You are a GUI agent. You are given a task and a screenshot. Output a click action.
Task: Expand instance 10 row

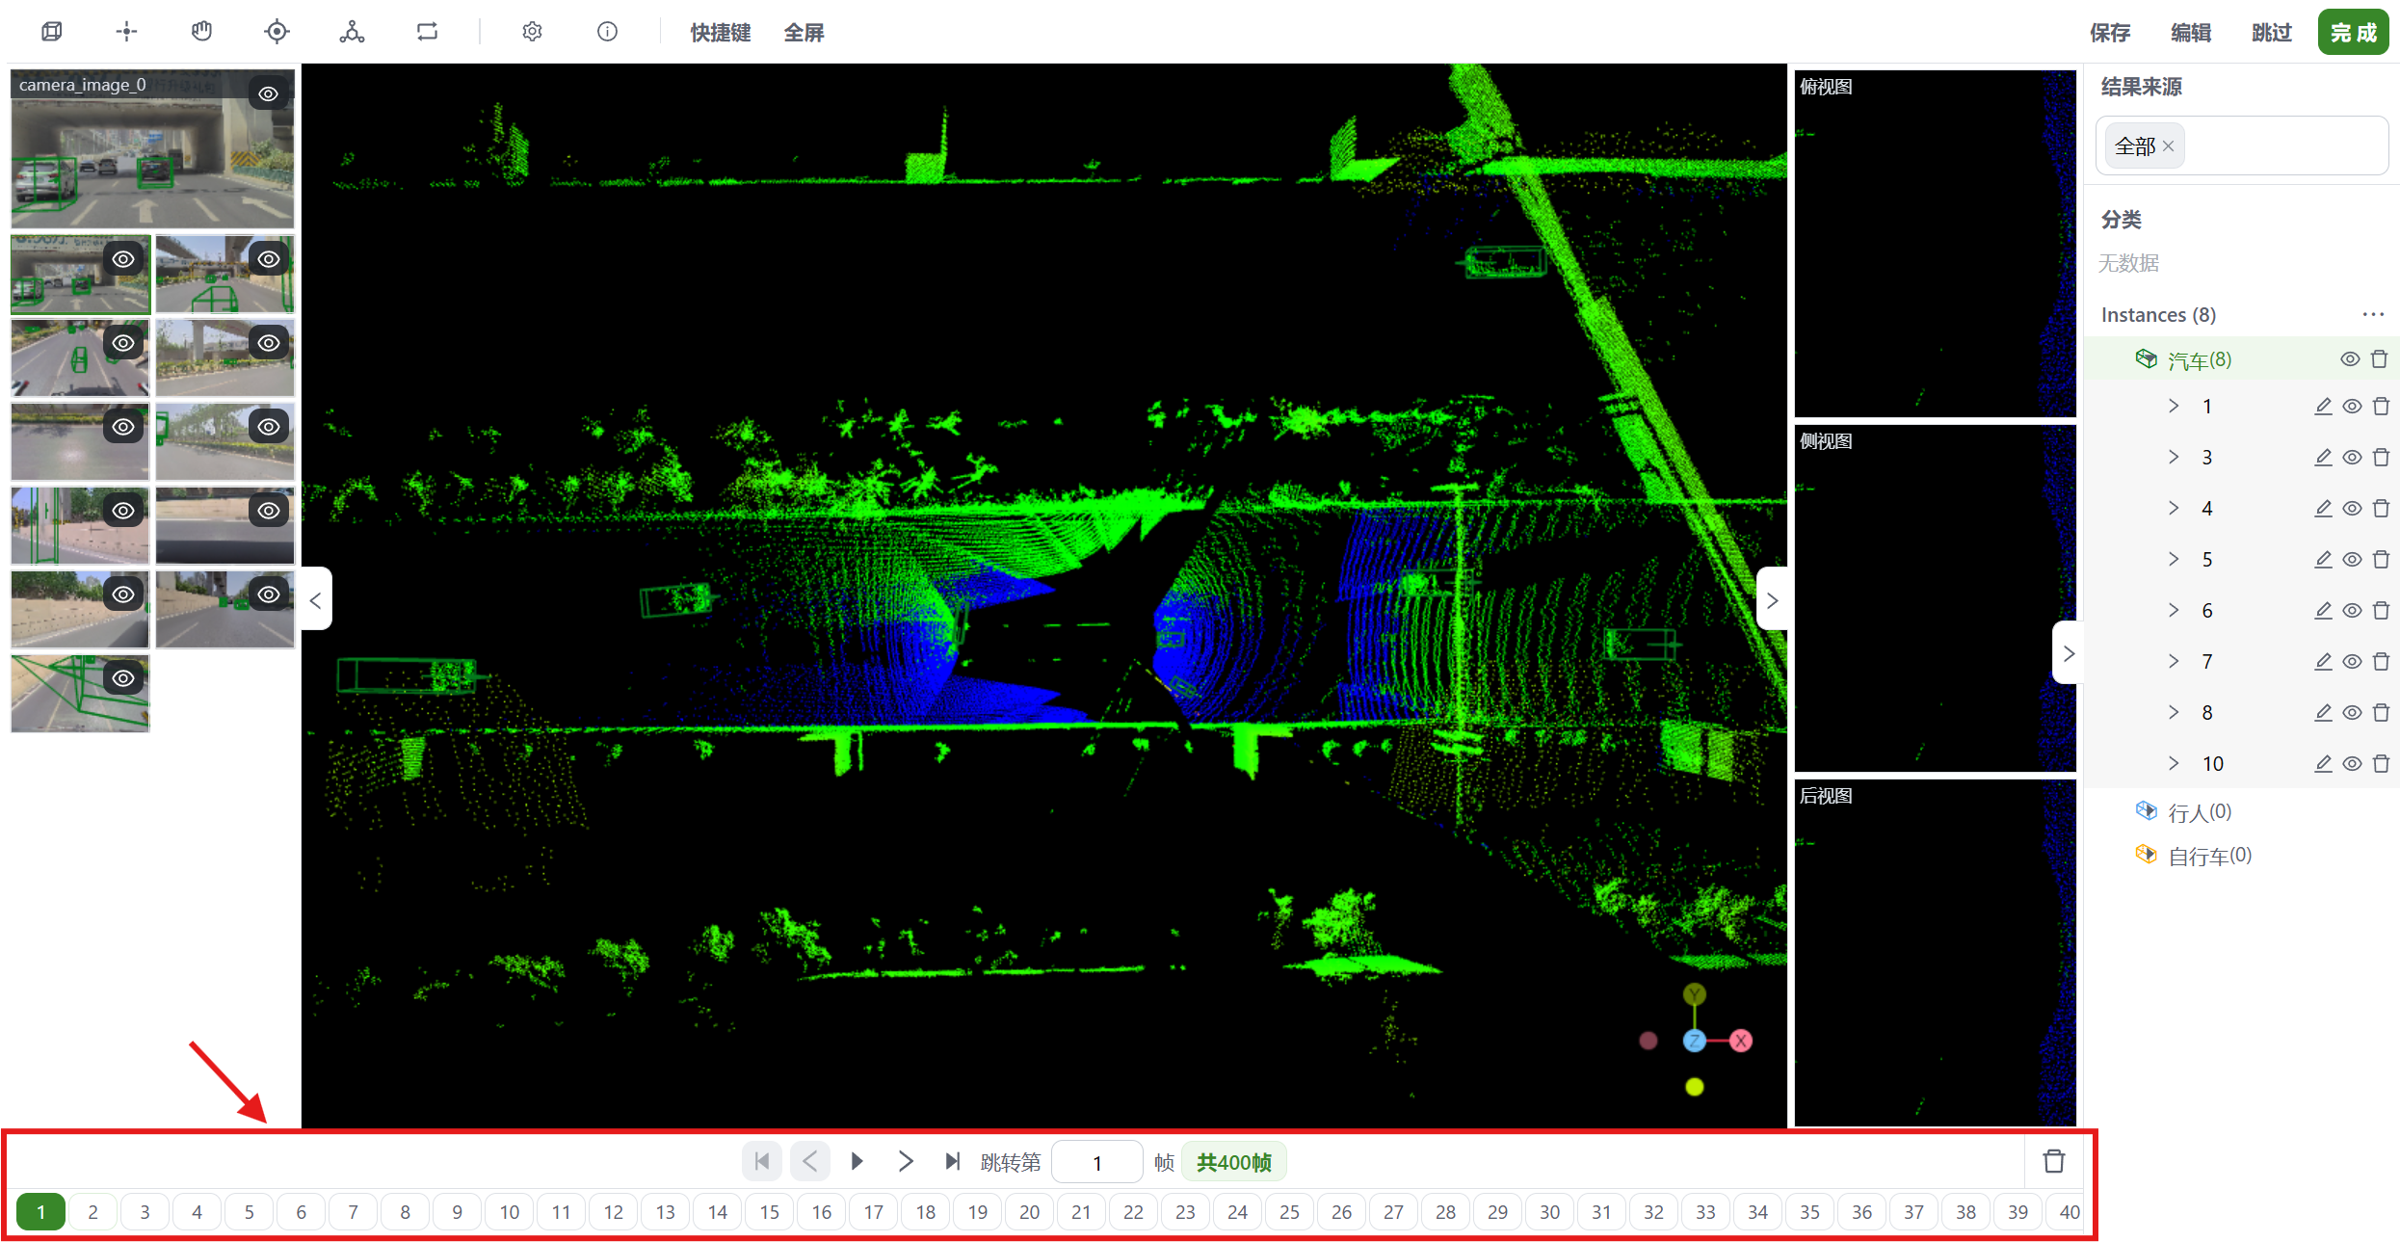click(x=2173, y=763)
